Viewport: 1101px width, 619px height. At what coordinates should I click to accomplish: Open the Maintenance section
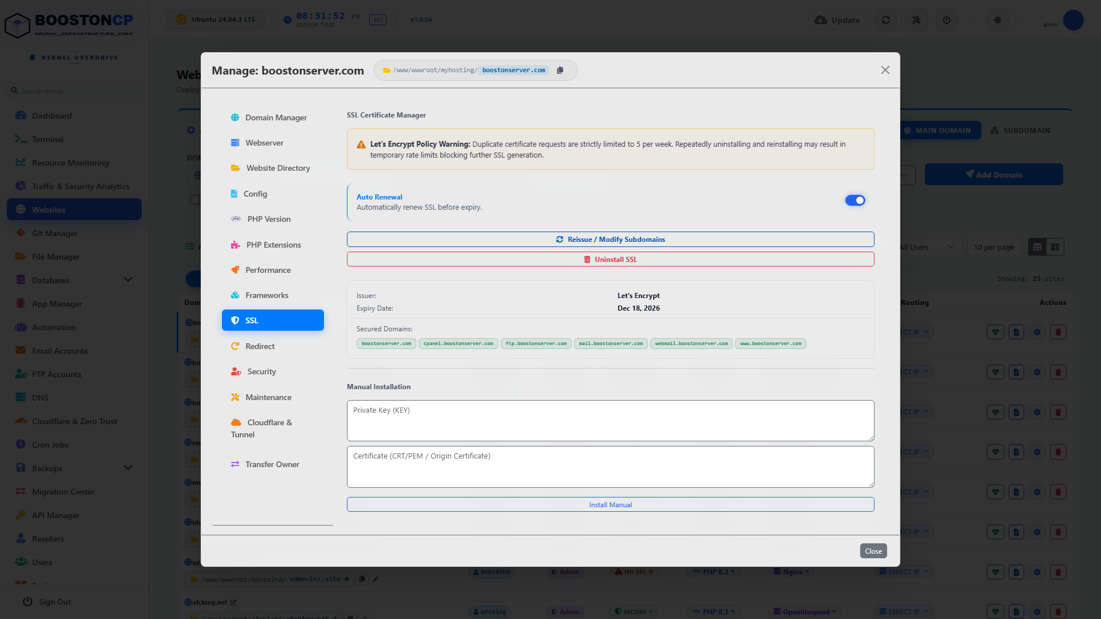(272, 397)
